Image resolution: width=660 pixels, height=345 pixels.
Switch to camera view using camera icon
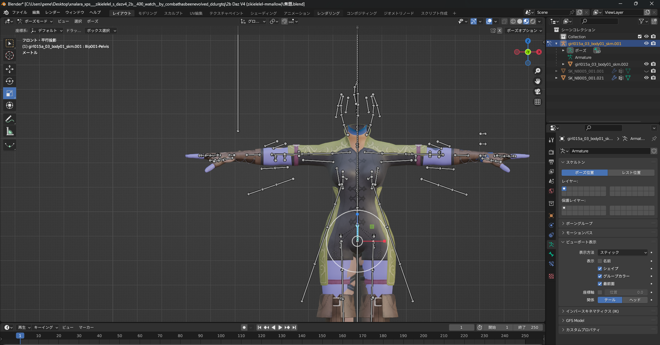pyautogui.click(x=538, y=91)
